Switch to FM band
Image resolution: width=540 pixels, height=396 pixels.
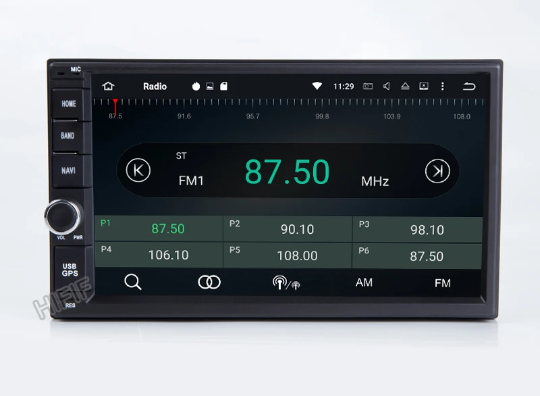pyautogui.click(x=443, y=283)
